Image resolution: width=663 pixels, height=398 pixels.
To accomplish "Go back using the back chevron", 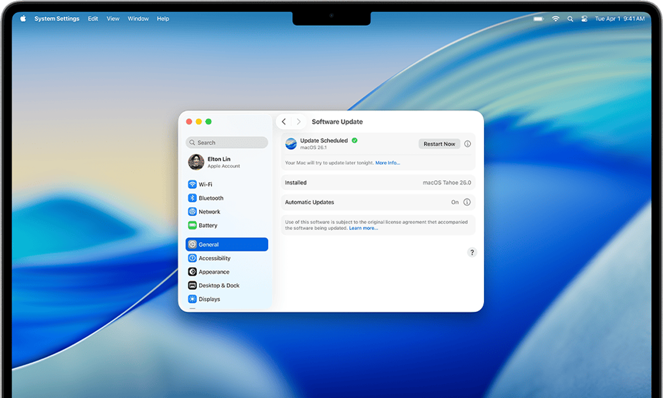I will pyautogui.click(x=284, y=122).
